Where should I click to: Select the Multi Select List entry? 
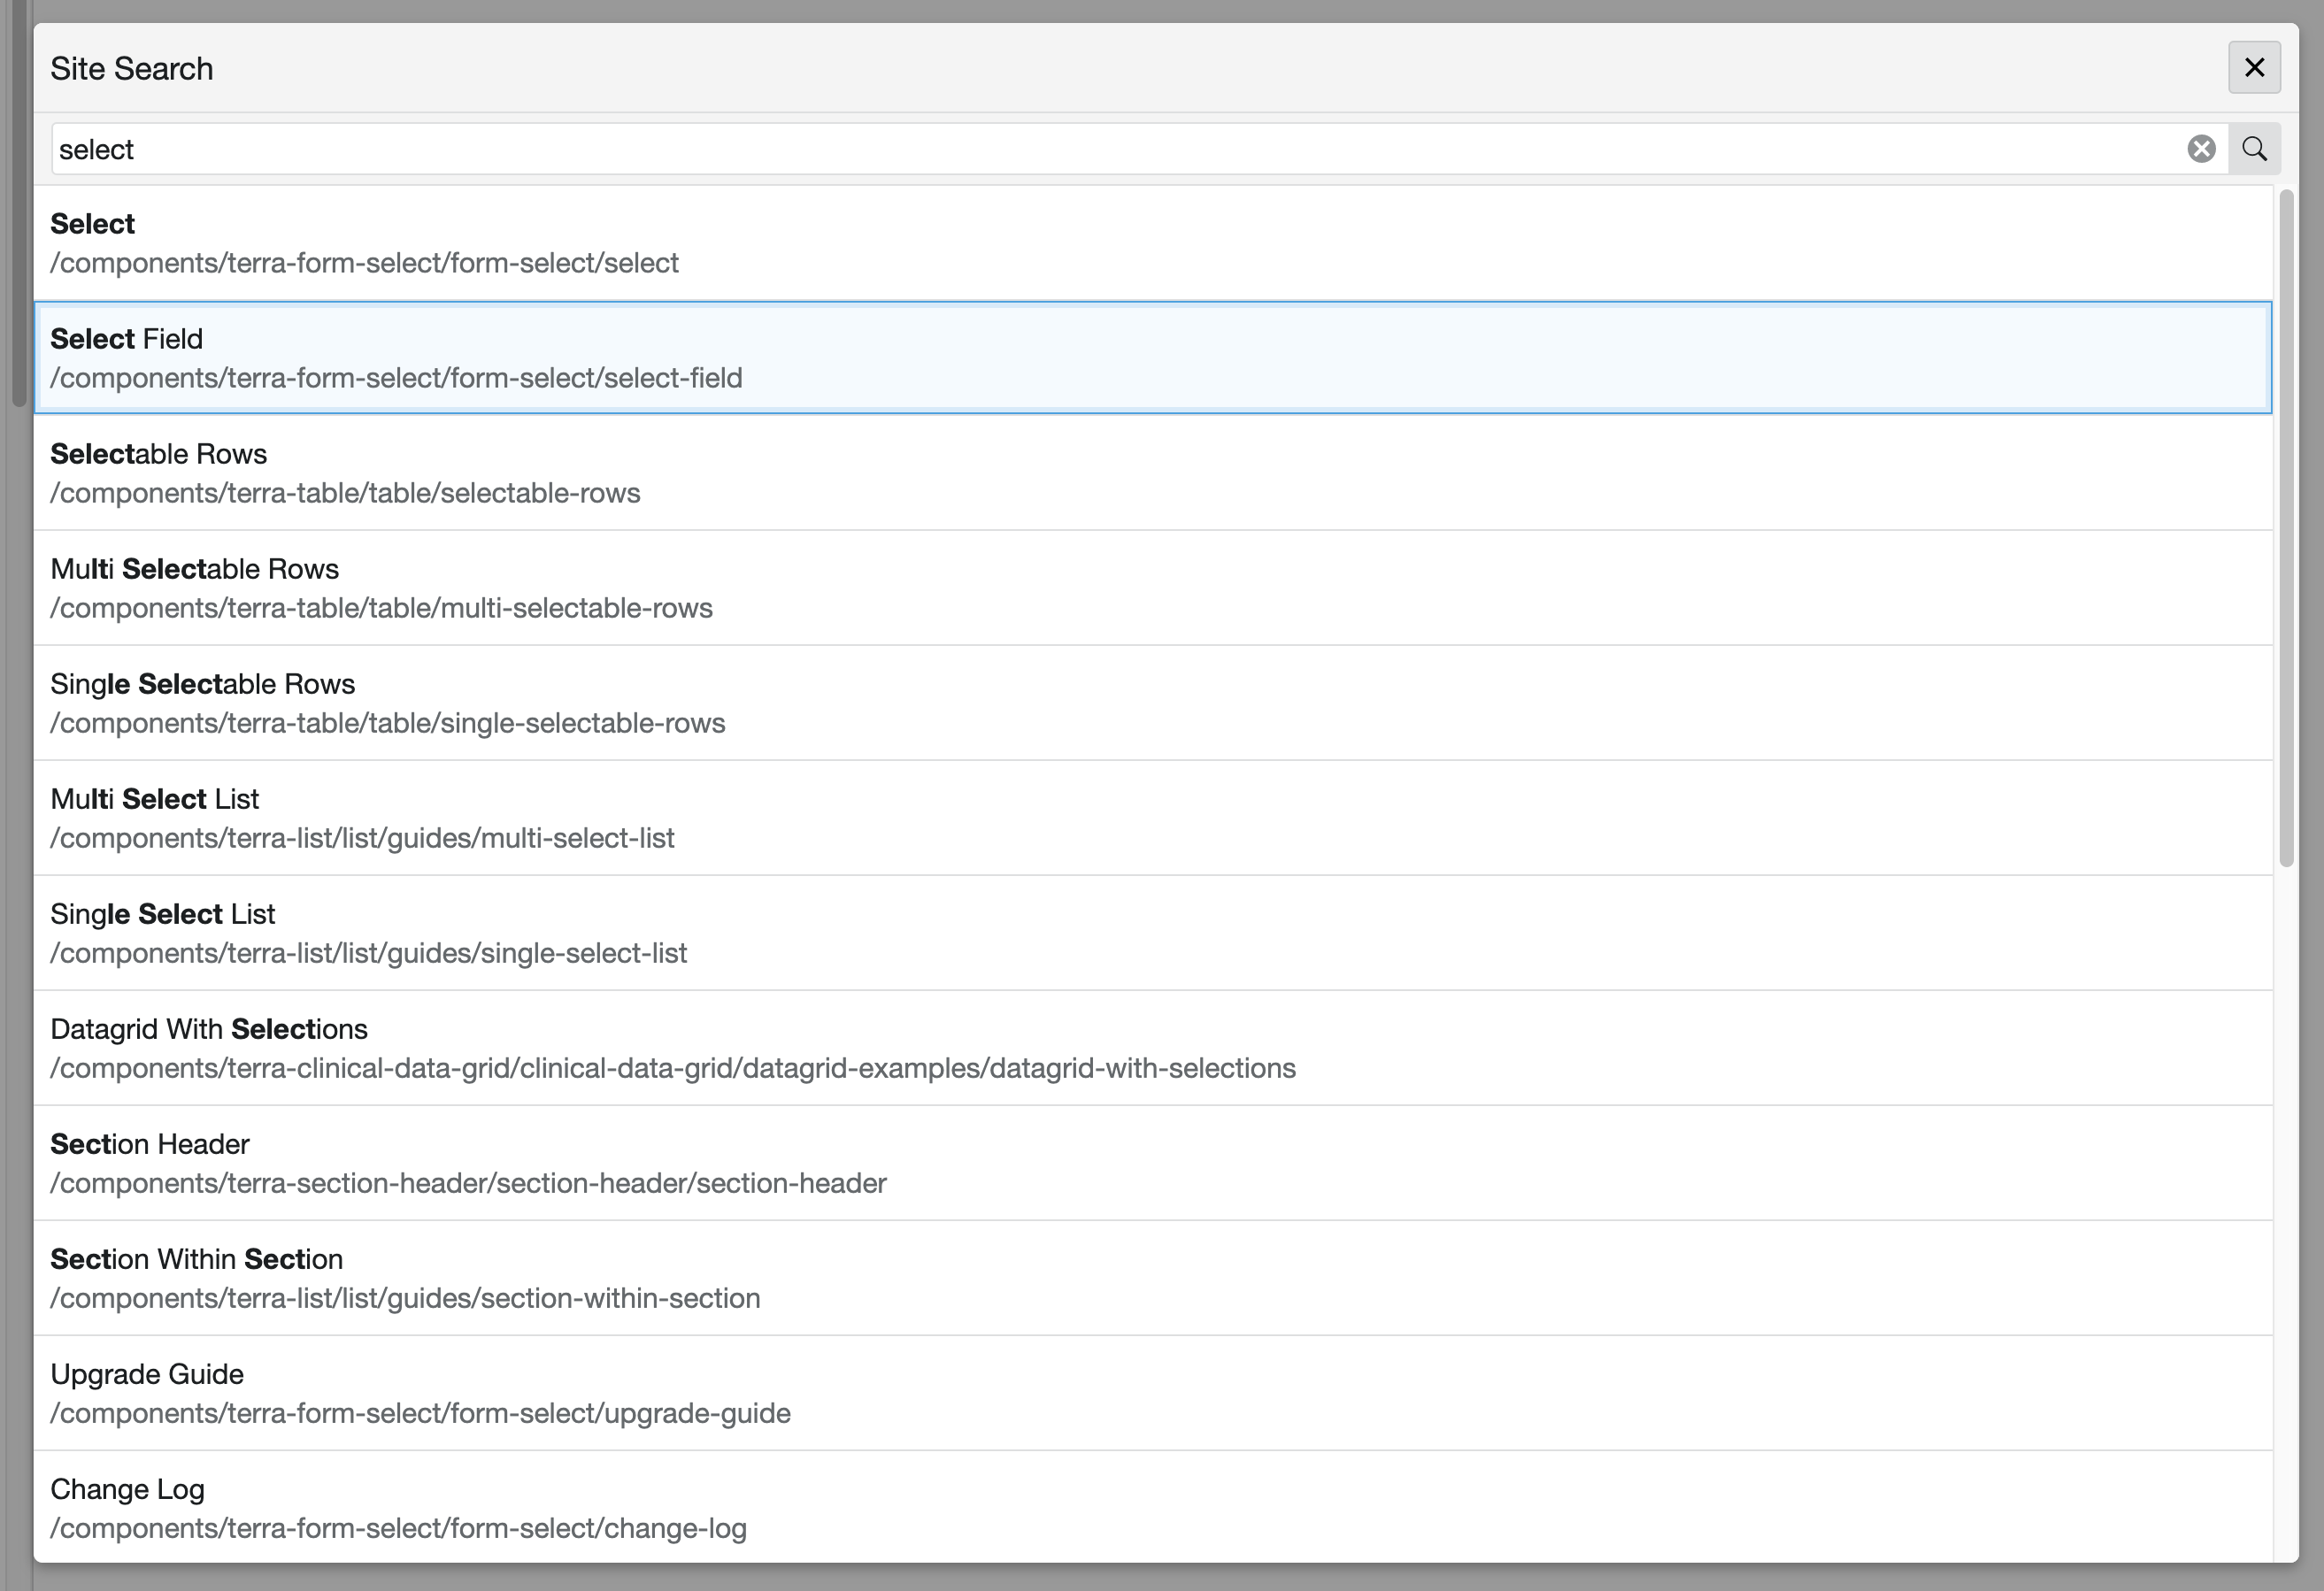(362, 818)
